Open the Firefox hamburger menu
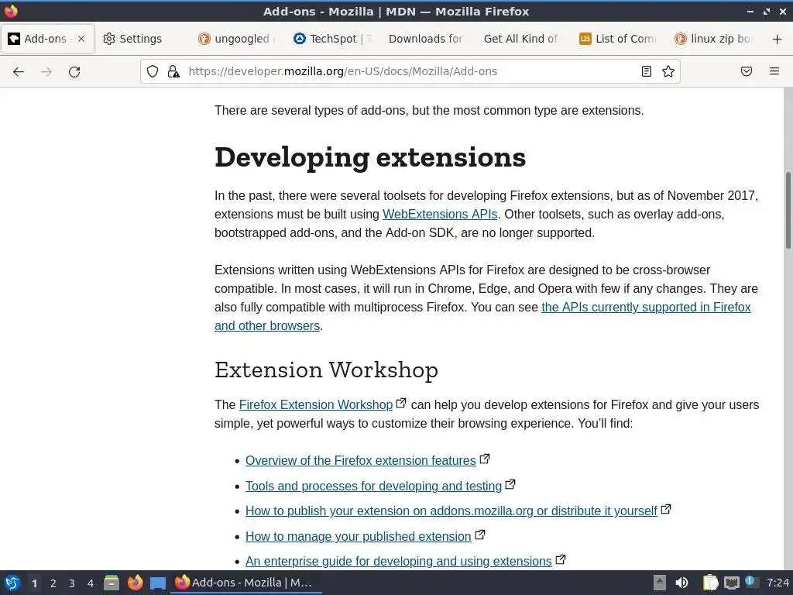 (x=774, y=71)
